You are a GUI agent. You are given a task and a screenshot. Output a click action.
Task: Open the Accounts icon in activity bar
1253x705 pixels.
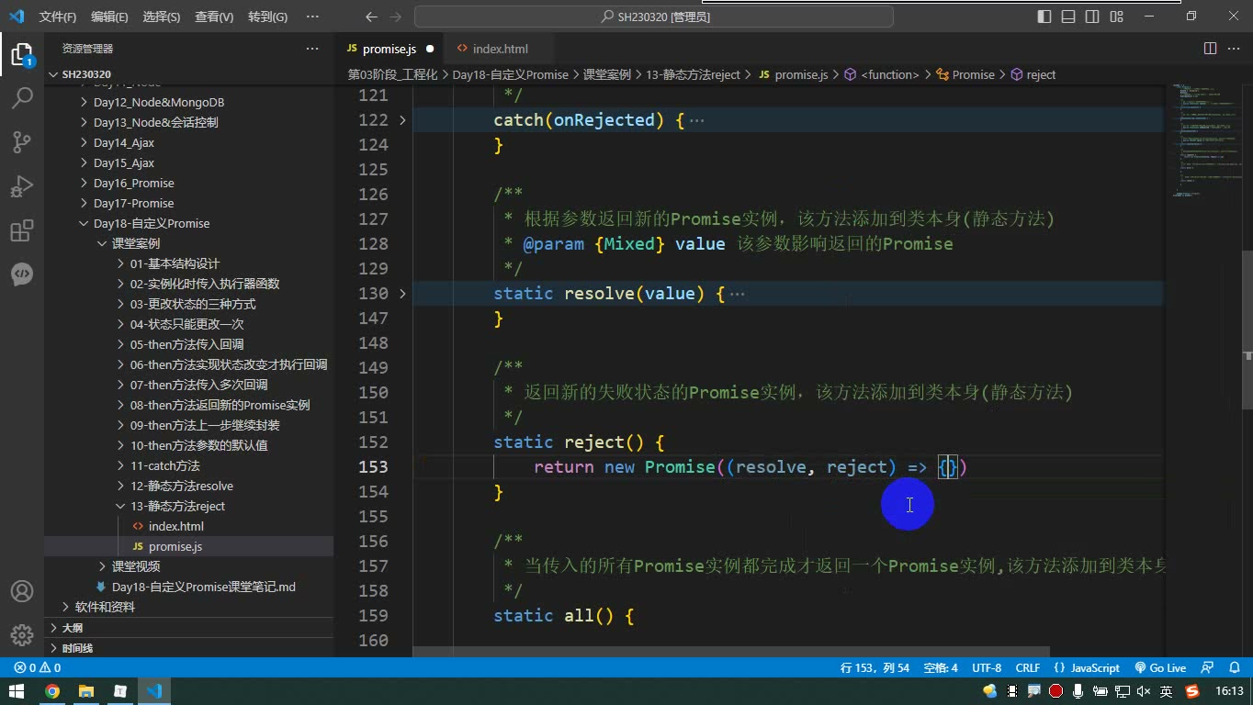pyautogui.click(x=22, y=591)
